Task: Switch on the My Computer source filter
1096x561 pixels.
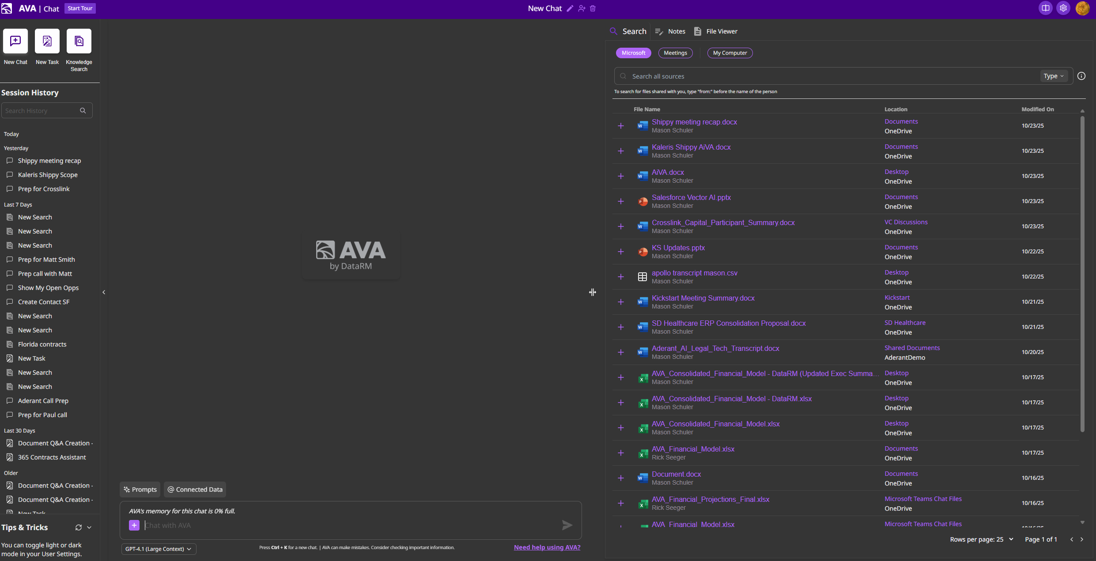Action: pos(729,53)
